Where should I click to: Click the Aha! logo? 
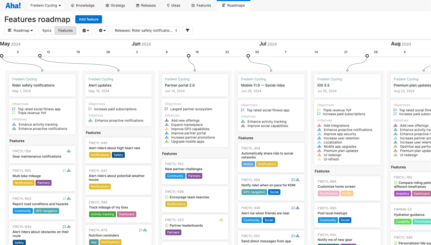(x=13, y=5)
